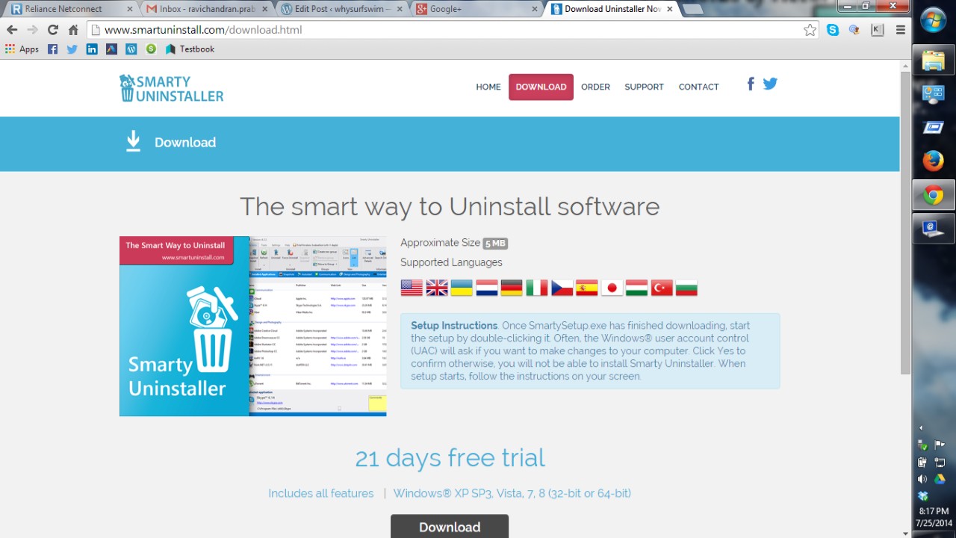Image resolution: width=956 pixels, height=538 pixels.
Task: Open the SUPPORT navigation menu item
Action: [644, 87]
